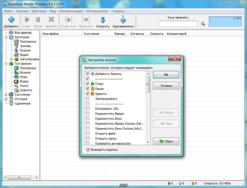
Task: Open the Автоматизация menu
Action: pyautogui.click(x=71, y=11)
